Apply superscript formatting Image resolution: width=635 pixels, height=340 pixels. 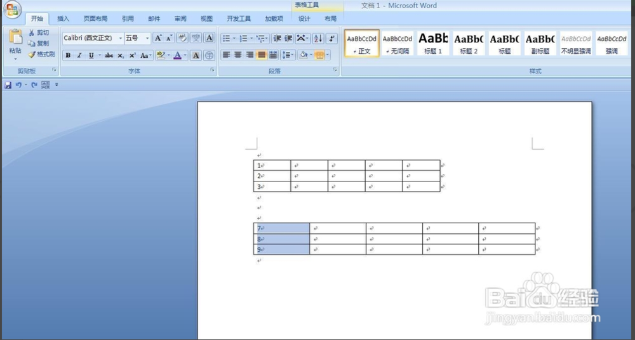click(x=133, y=55)
